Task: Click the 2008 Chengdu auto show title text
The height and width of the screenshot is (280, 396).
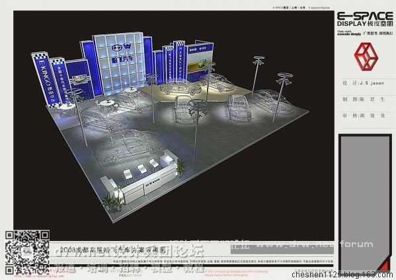Action: point(113,250)
